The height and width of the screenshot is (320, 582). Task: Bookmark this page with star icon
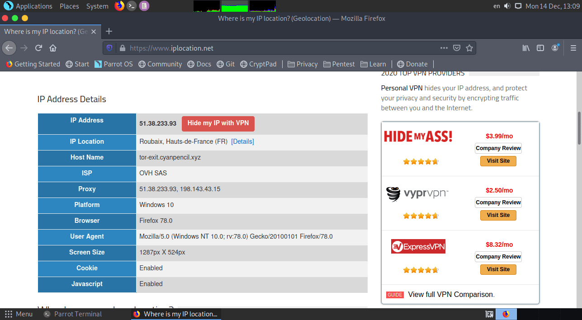point(469,48)
